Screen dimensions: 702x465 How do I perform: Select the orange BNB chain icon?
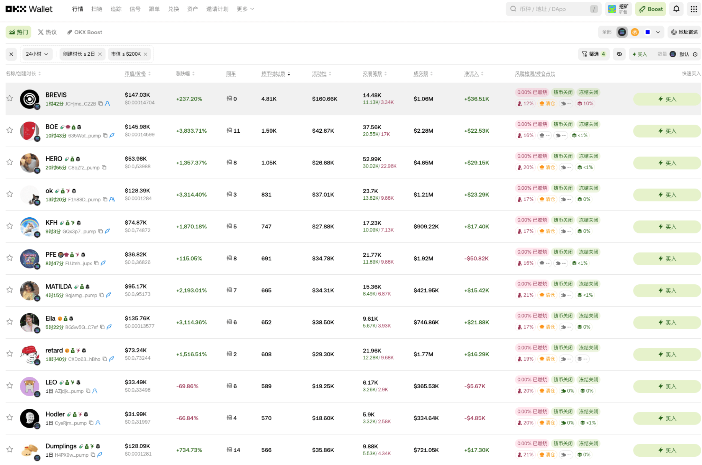pos(635,32)
